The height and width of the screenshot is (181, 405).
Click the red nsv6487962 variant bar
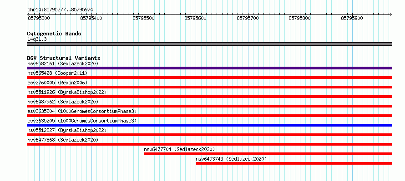coord(209,106)
